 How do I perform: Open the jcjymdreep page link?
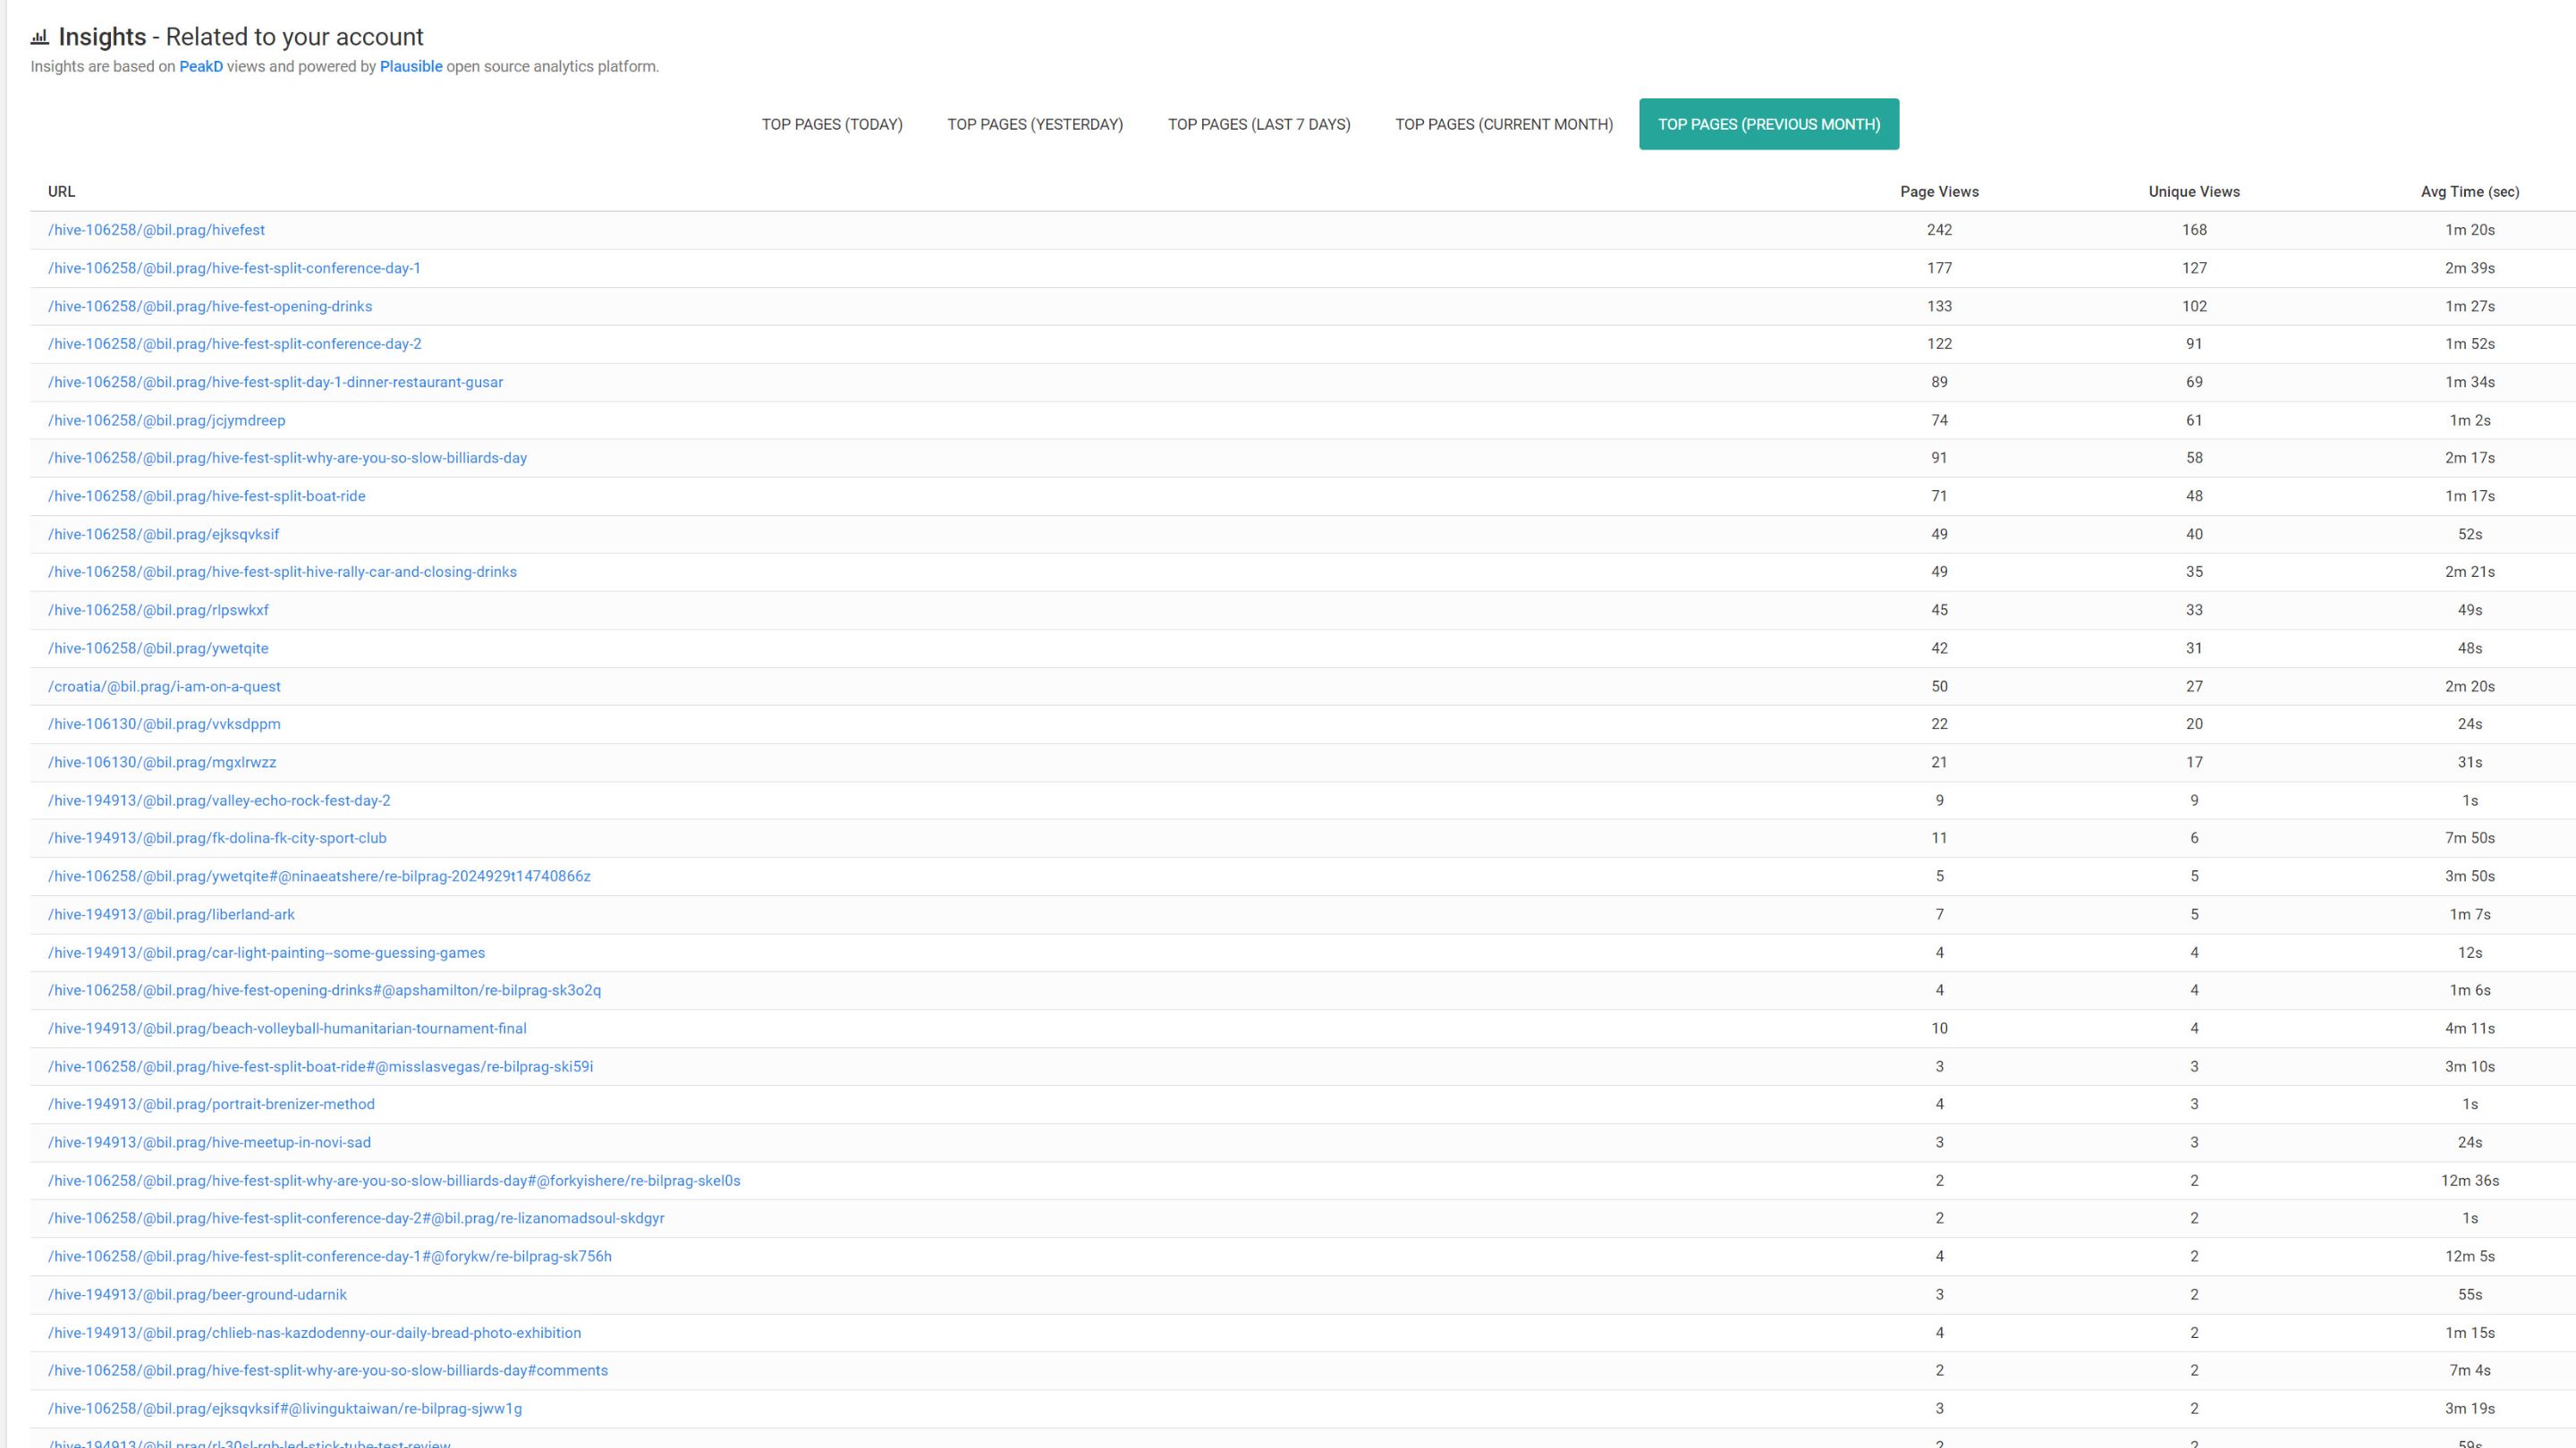click(x=167, y=420)
